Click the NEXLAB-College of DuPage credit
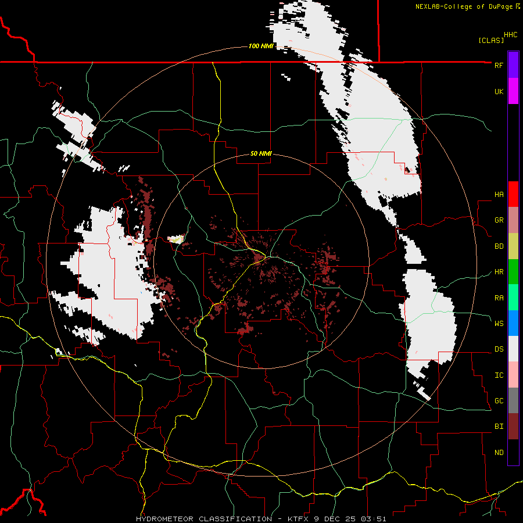The image size is (523, 523). click(x=464, y=6)
